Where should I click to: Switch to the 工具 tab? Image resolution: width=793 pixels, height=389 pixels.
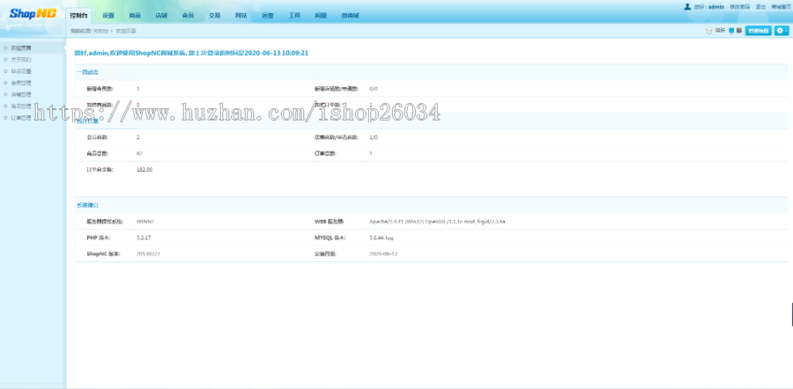pyautogui.click(x=294, y=16)
